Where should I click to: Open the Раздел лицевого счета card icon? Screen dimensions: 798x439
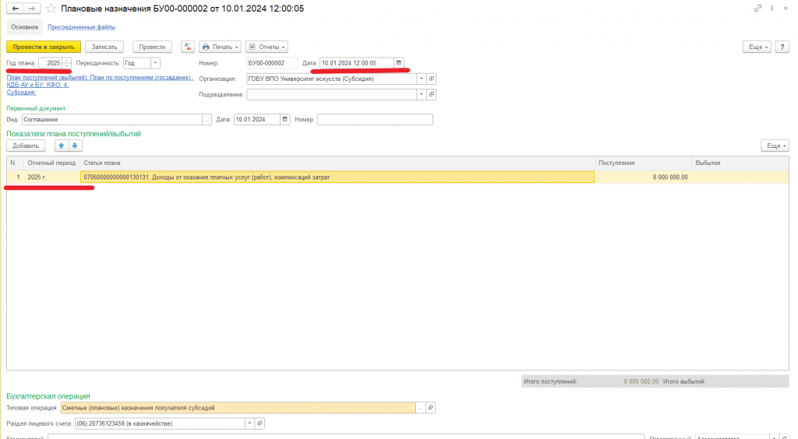(260, 423)
